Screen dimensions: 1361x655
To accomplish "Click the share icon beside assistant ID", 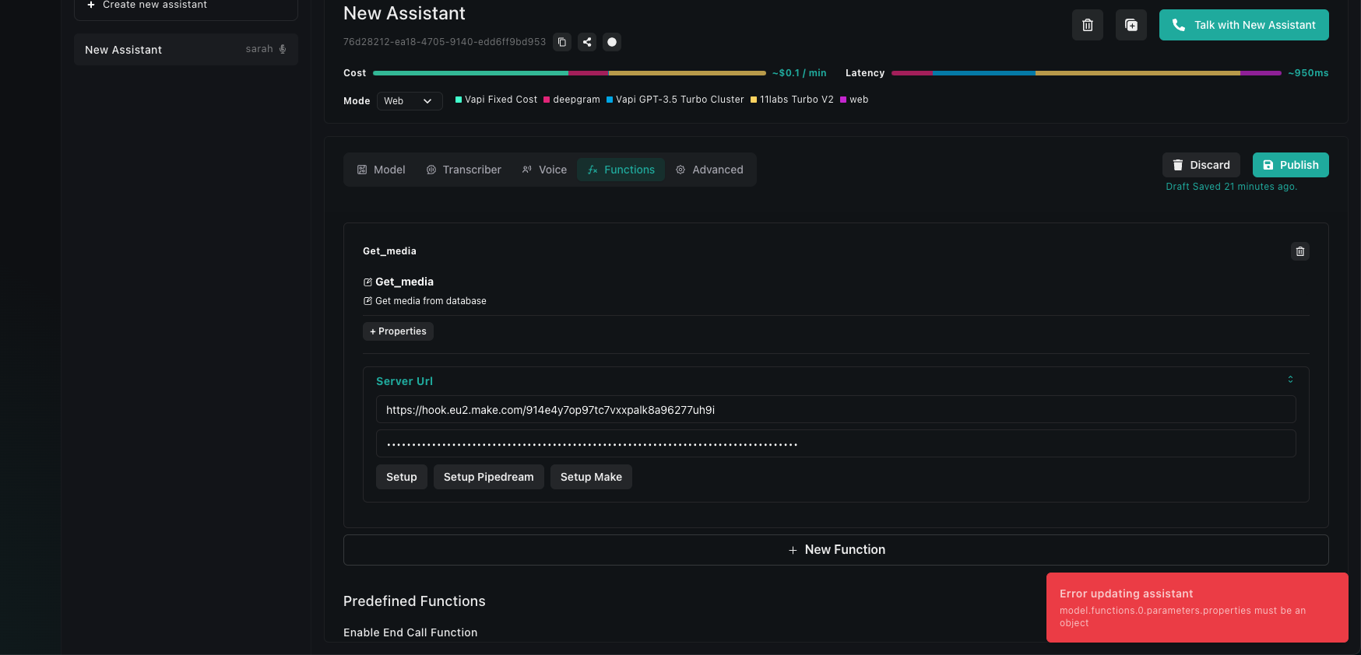I will coord(587,42).
